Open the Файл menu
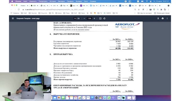This screenshot has width=180, height=101. point(25,1)
